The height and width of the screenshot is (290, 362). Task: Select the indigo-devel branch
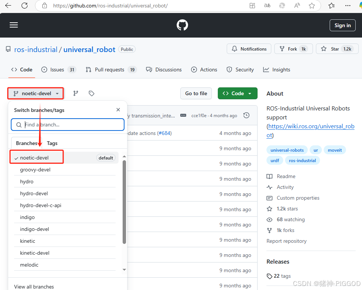click(x=65, y=229)
